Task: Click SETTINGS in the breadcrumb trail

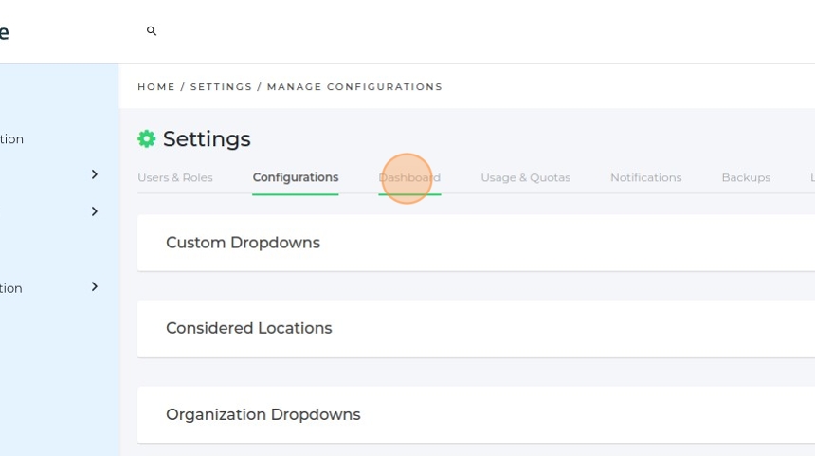Action: [x=222, y=87]
